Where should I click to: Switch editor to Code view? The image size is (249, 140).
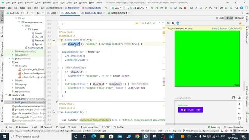220,18
